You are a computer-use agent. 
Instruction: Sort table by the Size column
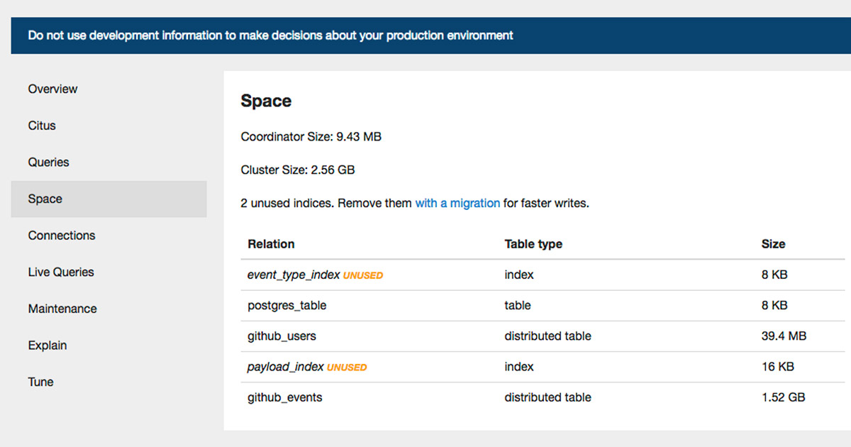pyautogui.click(x=773, y=244)
